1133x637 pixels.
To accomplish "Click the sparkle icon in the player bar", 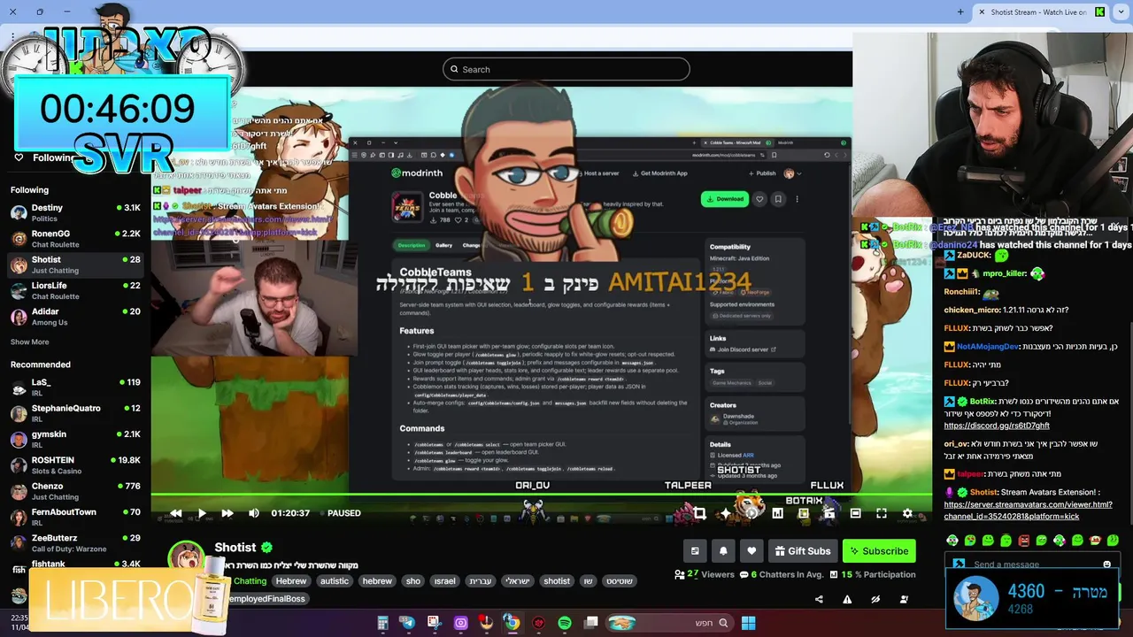I will pos(726,513).
